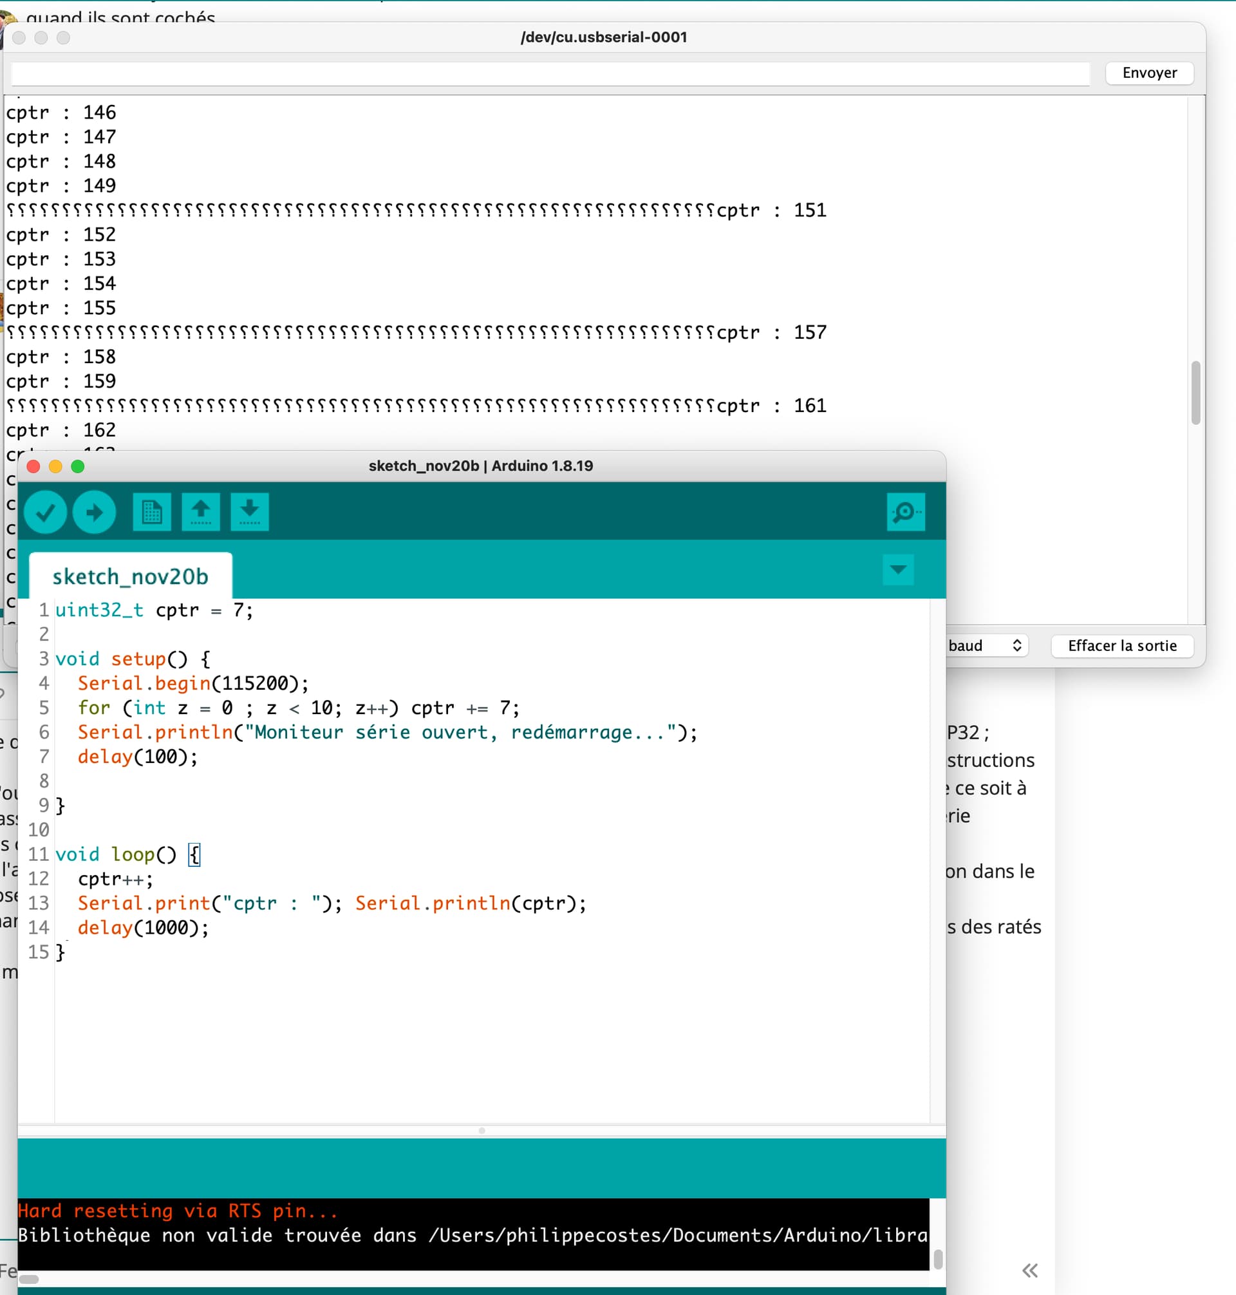This screenshot has width=1236, height=1295.
Task: Click the Verify checkmark button
Action: pos(45,512)
